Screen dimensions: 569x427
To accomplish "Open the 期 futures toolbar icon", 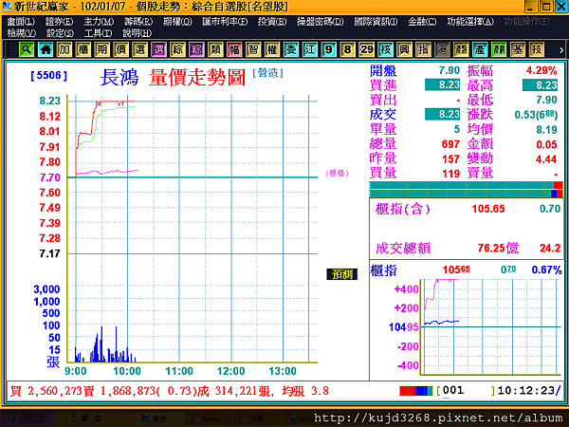I will click(x=102, y=49).
